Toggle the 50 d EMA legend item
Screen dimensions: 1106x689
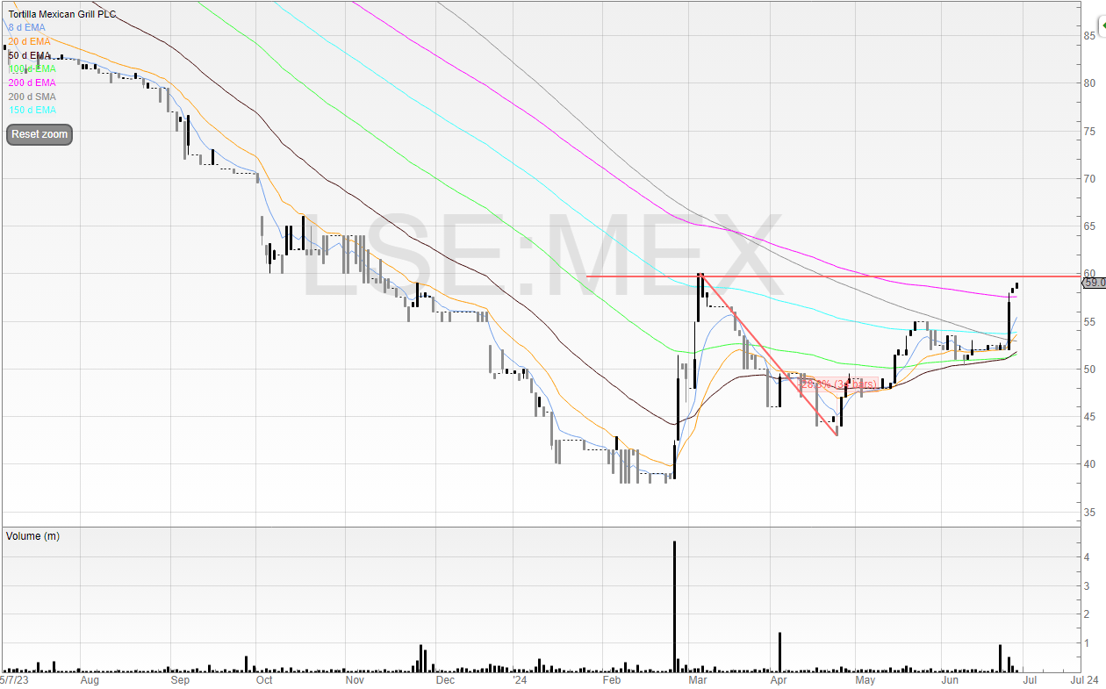(x=29, y=55)
